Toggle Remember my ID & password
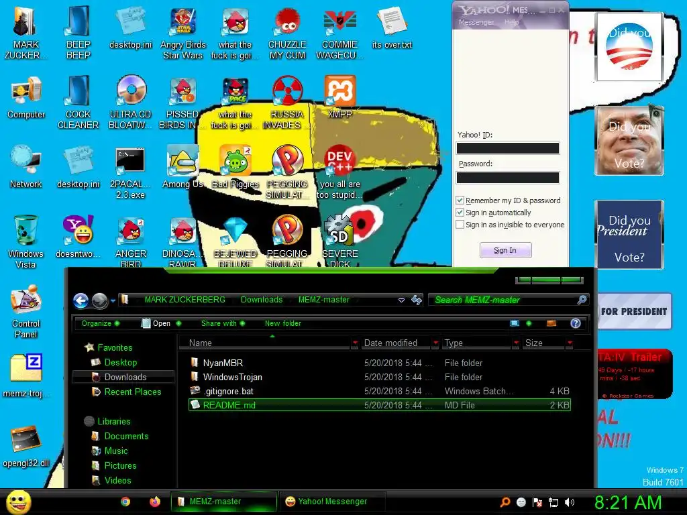687x515 pixels. [460, 201]
